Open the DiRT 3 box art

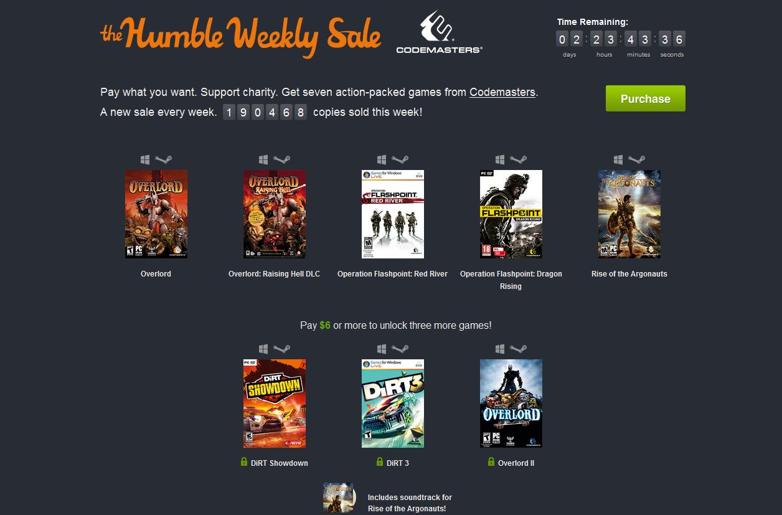point(393,404)
